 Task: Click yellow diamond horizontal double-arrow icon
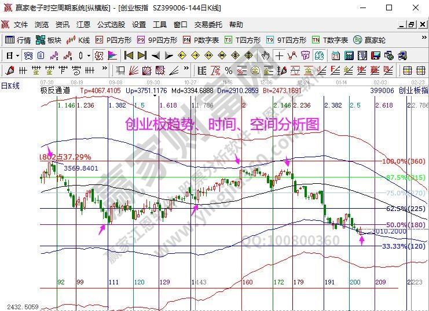208,55
